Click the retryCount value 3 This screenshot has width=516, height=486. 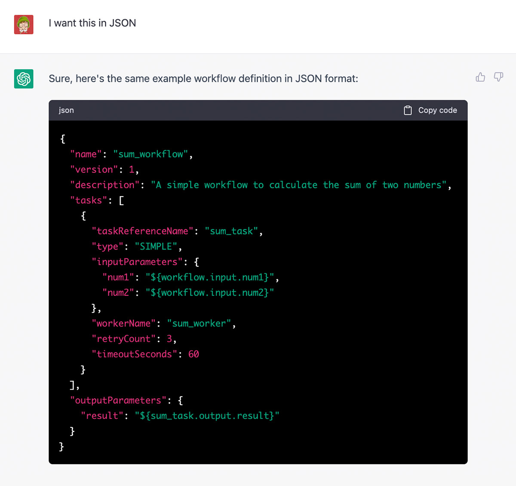pyautogui.click(x=171, y=338)
